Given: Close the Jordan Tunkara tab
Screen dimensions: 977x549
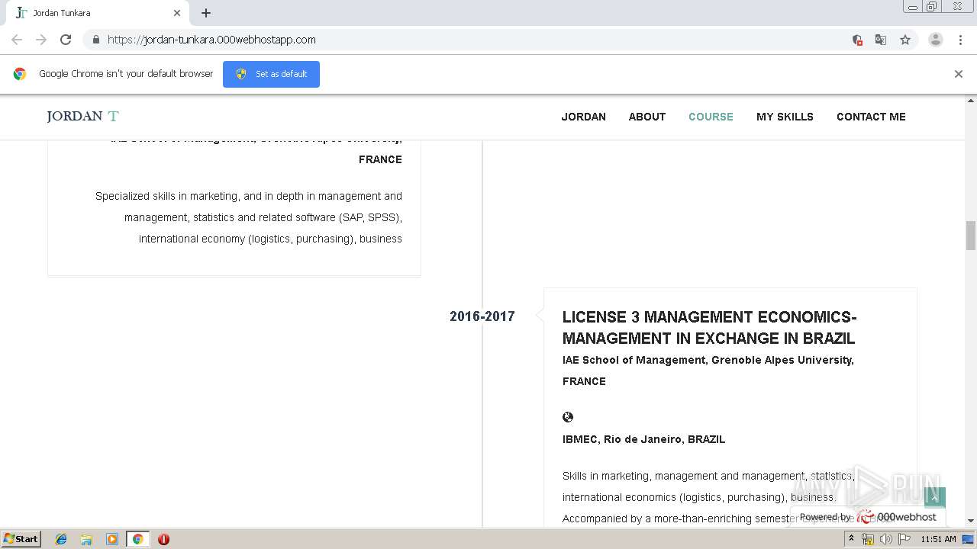Looking at the screenshot, I should (177, 13).
